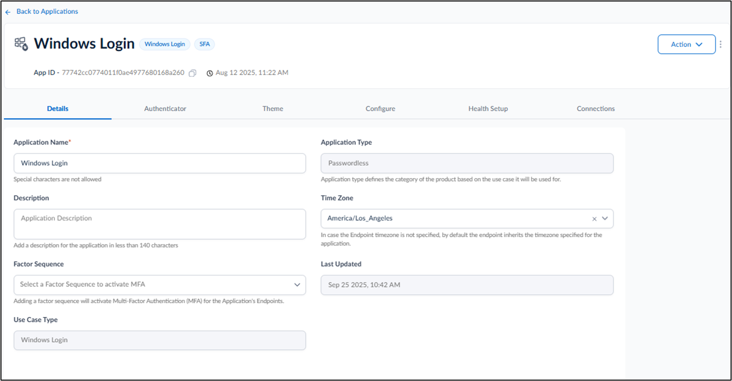Click the Last Updated date field
This screenshot has height=381, width=732.
pos(467,285)
